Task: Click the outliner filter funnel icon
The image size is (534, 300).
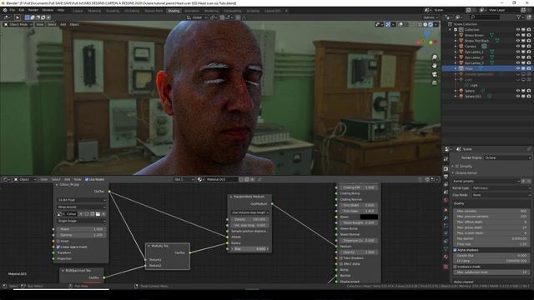Action: (518, 17)
